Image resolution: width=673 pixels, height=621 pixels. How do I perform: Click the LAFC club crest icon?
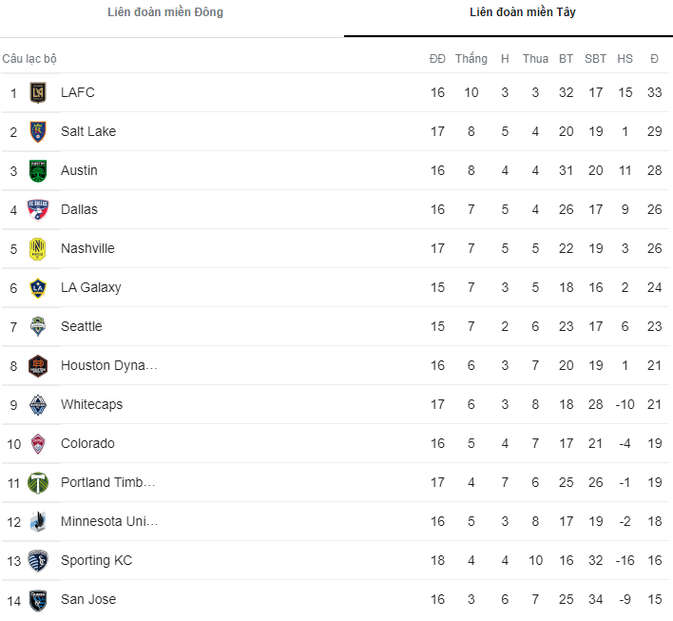[38, 93]
